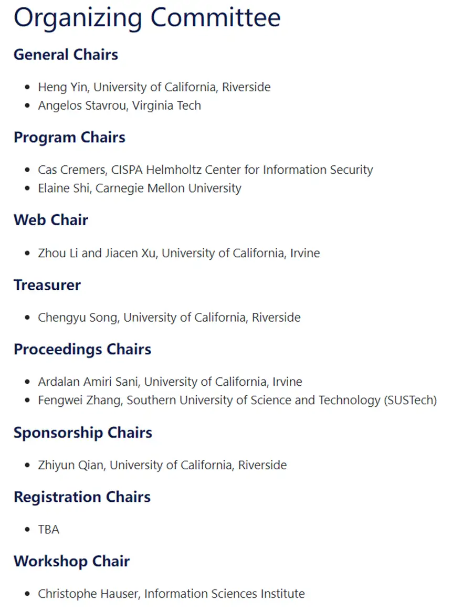Screen dimensions: 452x611
Task: Click the TBA list item
Action: 49,530
